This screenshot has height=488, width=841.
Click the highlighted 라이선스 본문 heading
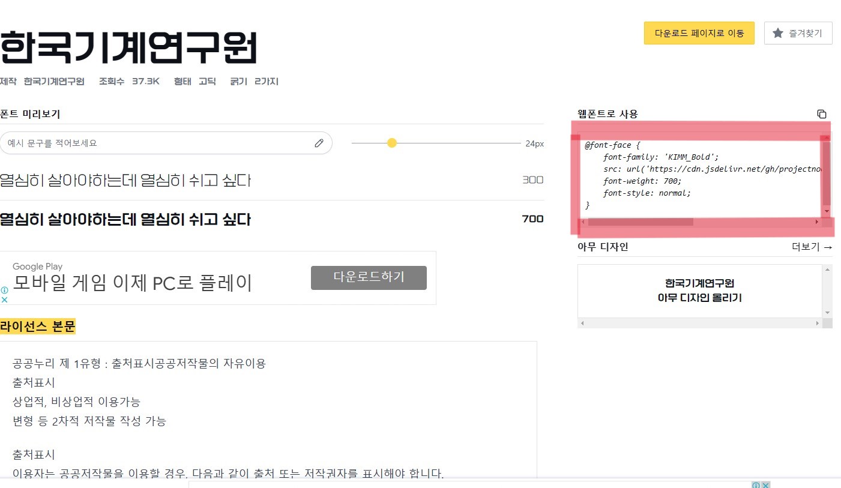point(38,327)
